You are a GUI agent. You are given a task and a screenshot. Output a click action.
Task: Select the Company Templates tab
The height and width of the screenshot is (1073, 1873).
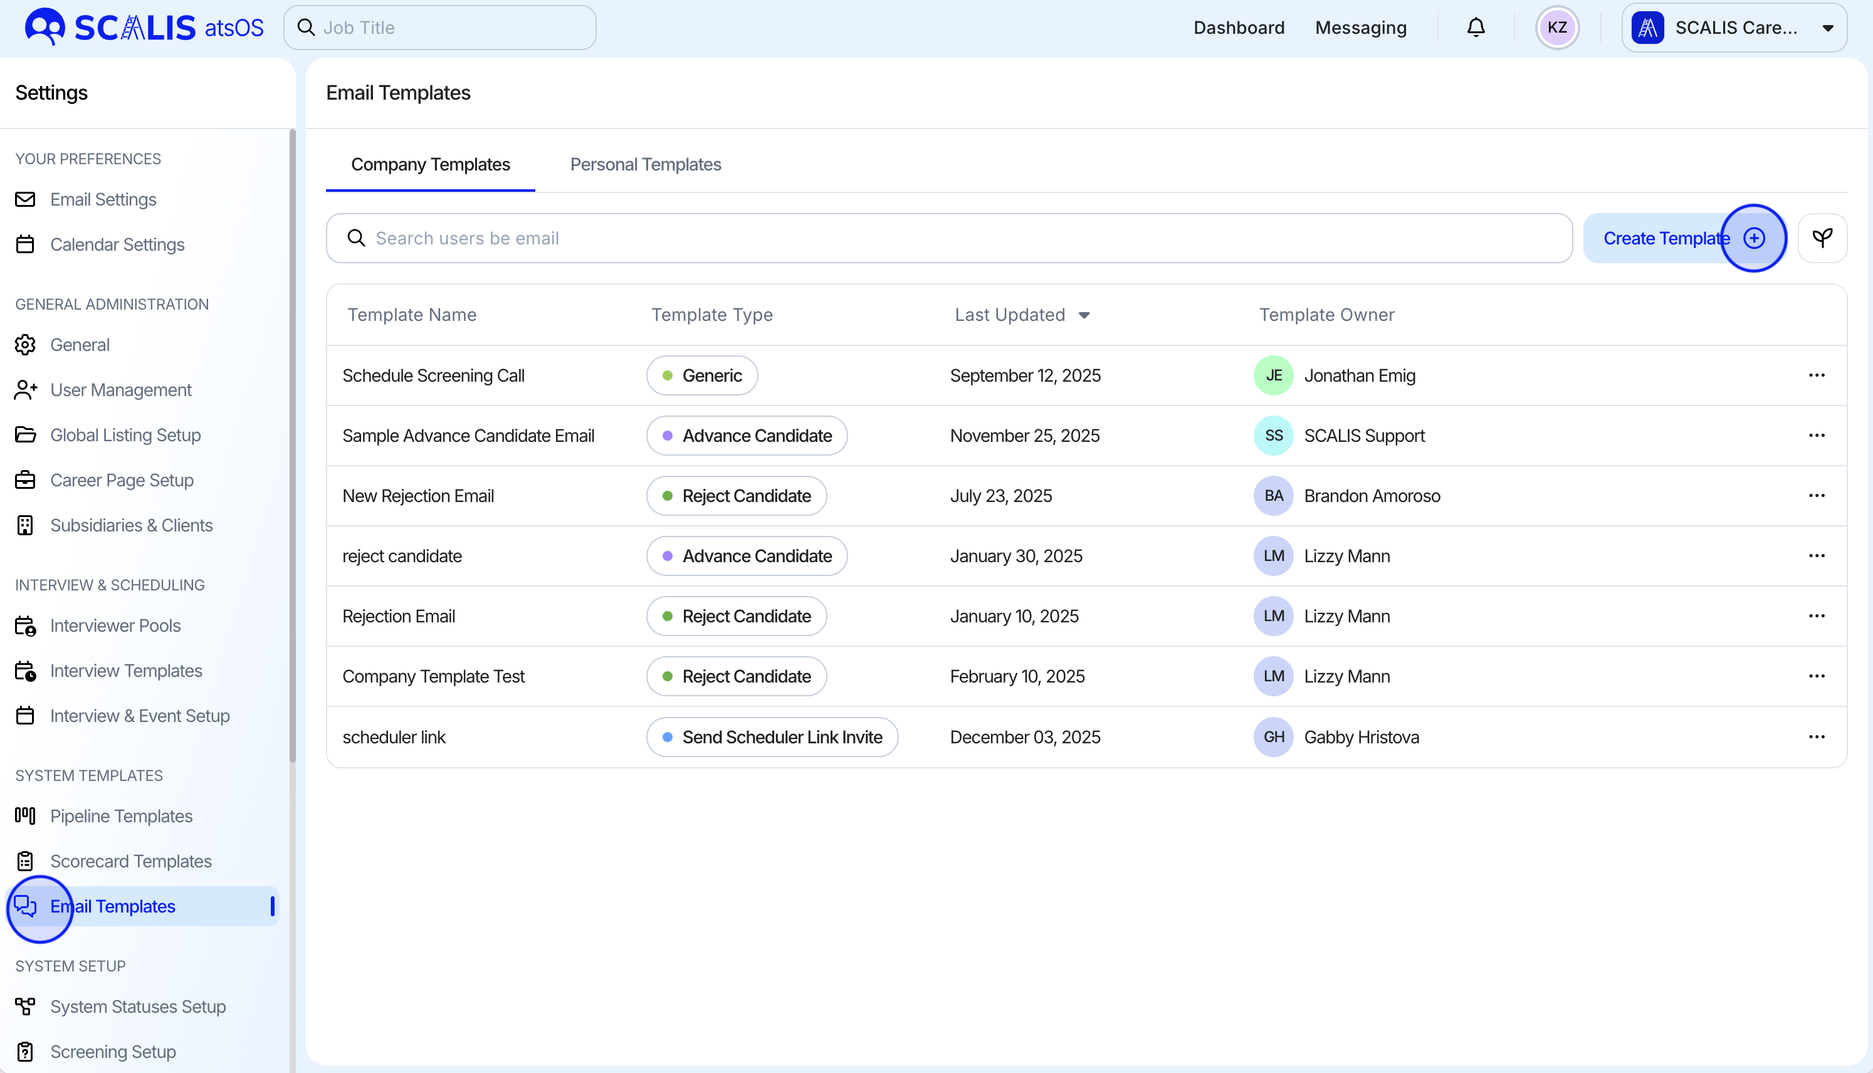tap(430, 164)
